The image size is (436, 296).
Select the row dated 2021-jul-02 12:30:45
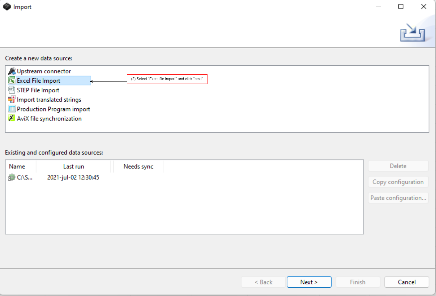[x=73, y=177]
